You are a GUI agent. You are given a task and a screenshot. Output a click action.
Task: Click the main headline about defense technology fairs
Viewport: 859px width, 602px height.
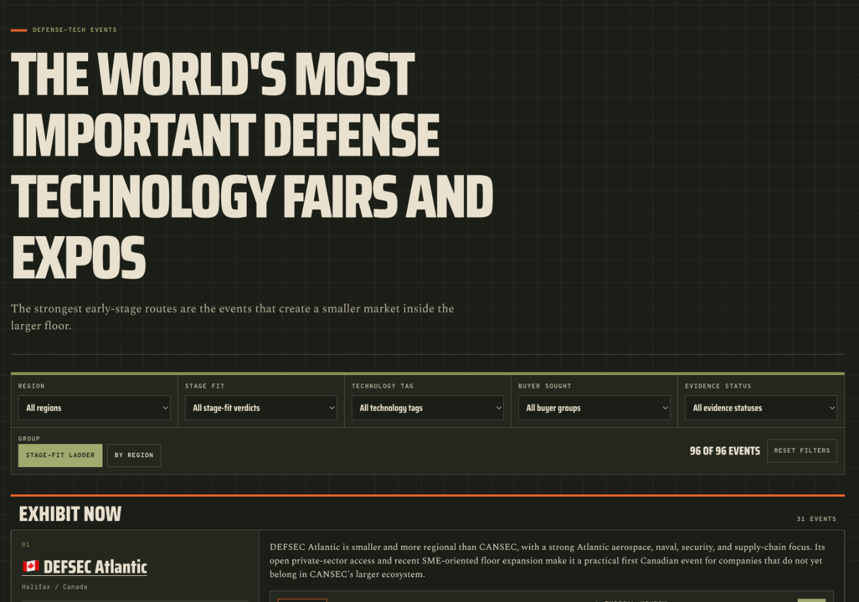(252, 166)
